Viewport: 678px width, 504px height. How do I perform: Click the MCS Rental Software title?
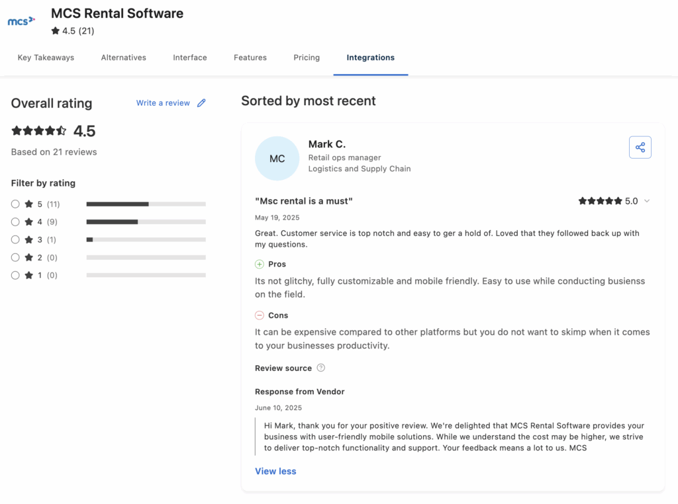click(117, 13)
